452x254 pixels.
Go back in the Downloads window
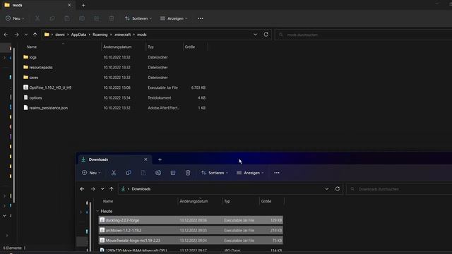(x=82, y=189)
